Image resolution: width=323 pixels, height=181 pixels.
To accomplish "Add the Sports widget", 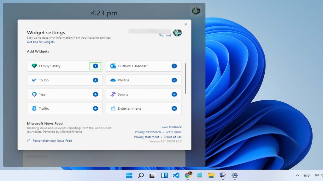I will [x=174, y=94].
